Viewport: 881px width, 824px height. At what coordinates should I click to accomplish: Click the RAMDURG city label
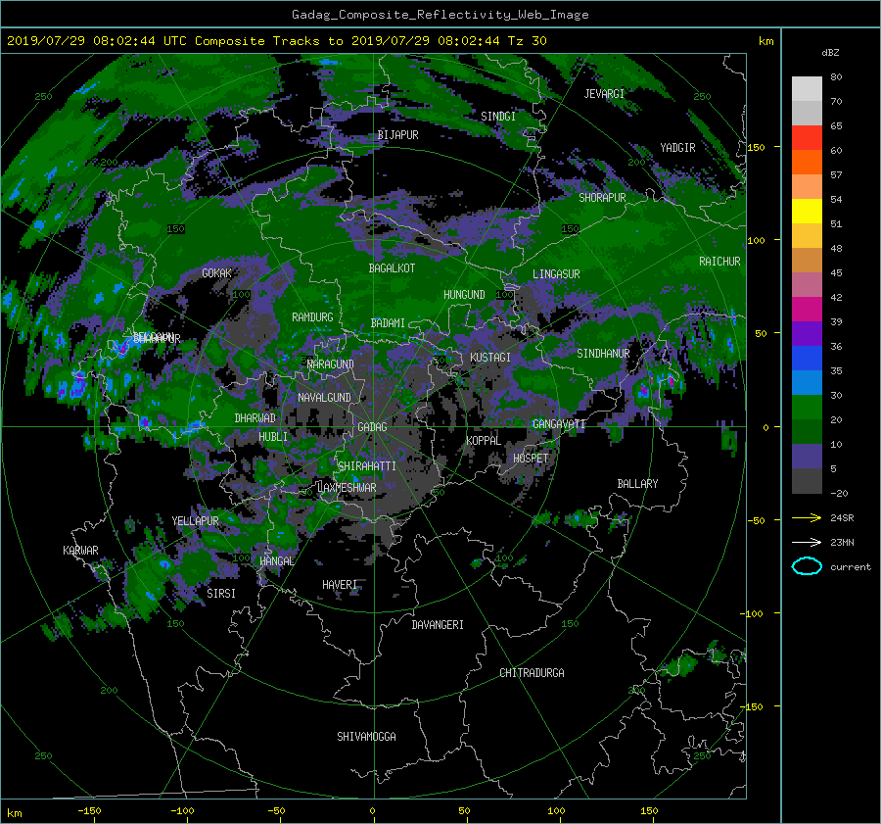pyautogui.click(x=312, y=317)
